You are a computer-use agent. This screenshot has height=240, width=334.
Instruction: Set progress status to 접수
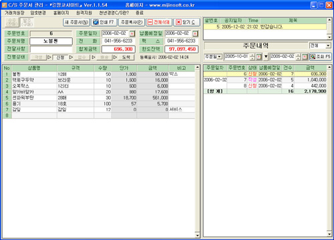point(81,57)
